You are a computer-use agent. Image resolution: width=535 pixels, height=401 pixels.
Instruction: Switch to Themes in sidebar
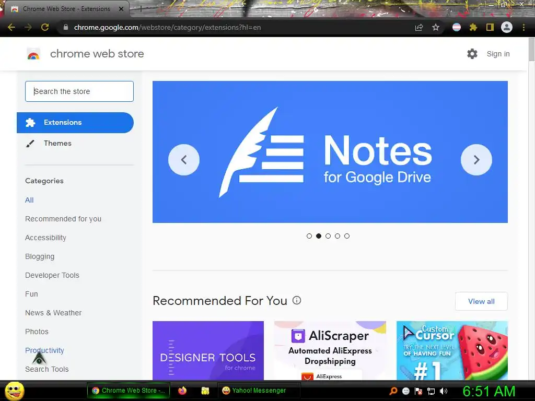57,143
